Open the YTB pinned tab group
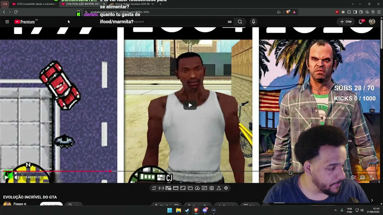Screen dimensions: 383x215 click(5, 4)
